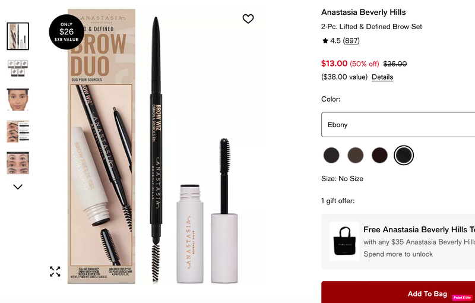Show more thumbnails with the down chevron
The height and width of the screenshot is (303, 475).
point(18,187)
